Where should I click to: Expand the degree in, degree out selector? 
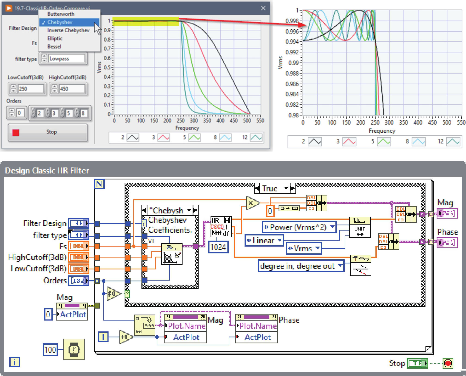tap(340, 266)
